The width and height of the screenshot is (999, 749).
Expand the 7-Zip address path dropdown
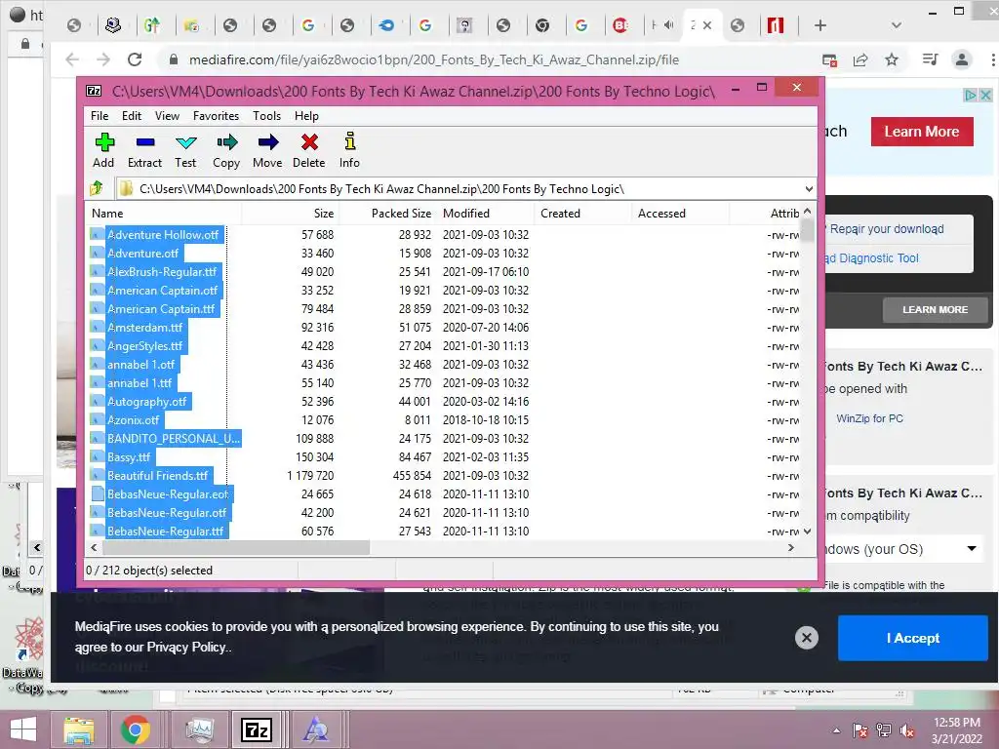(809, 189)
